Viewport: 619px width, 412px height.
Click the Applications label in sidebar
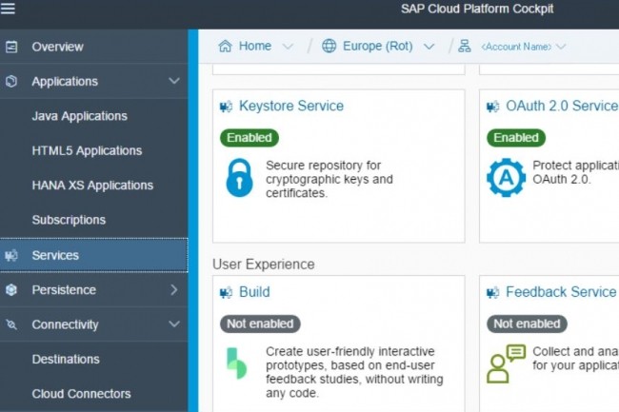(65, 82)
